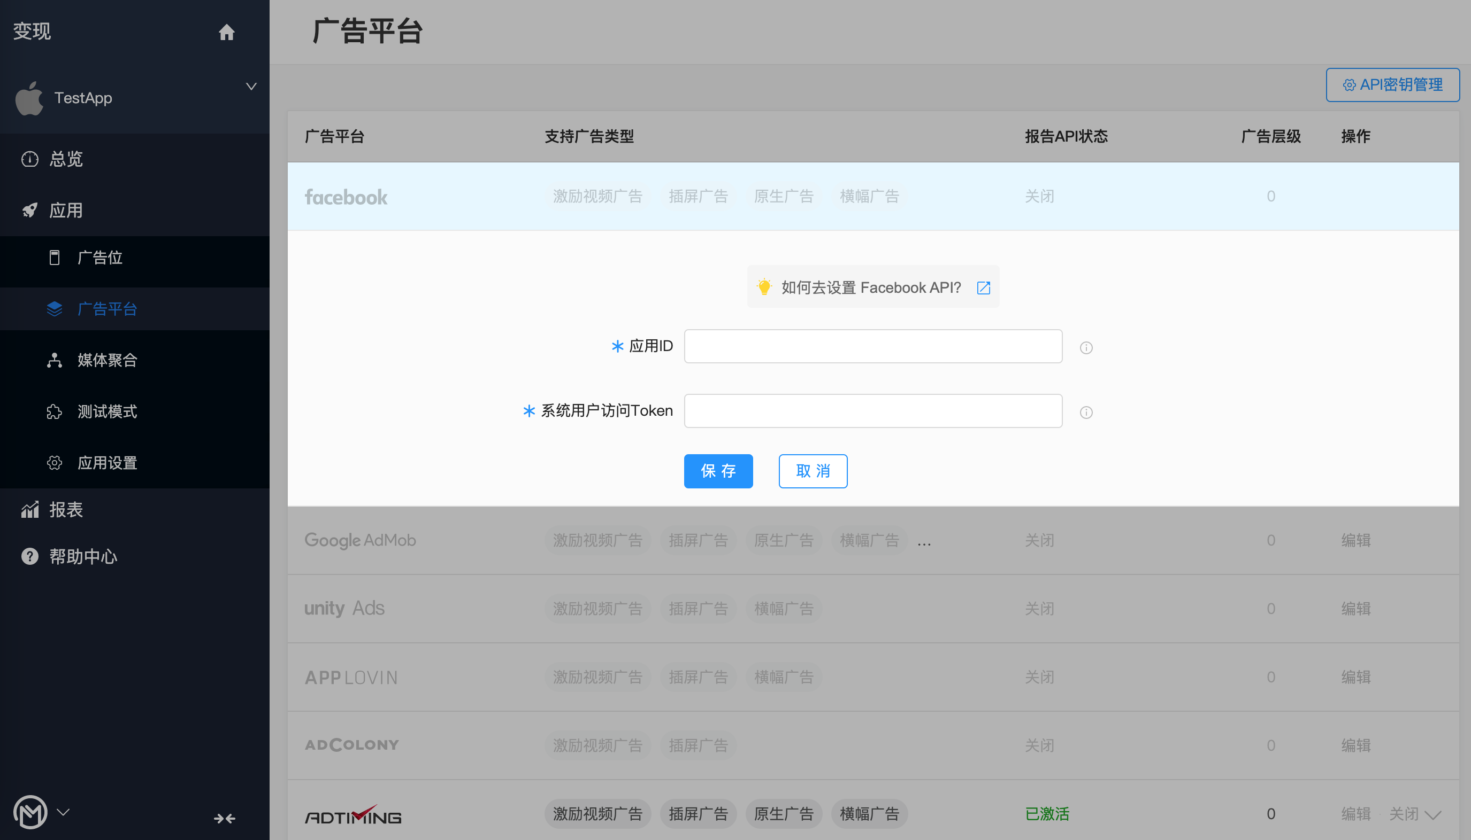The image size is (1471, 840).
Task: Edit the AdColony platform
Action: (1355, 745)
